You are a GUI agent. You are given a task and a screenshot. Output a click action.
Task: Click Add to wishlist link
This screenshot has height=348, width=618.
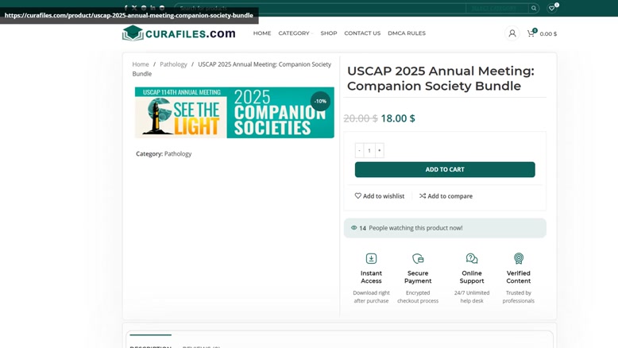[x=380, y=196]
